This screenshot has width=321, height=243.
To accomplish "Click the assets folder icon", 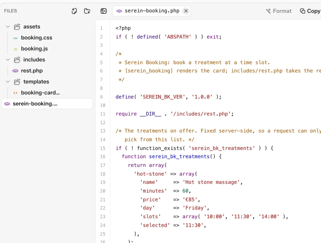I will tap(17, 27).
